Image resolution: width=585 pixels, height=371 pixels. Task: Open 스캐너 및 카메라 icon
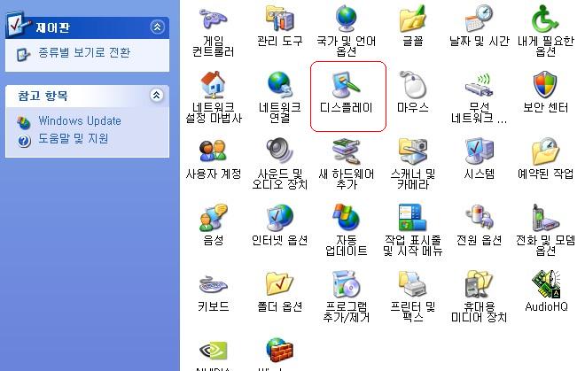(x=413, y=151)
